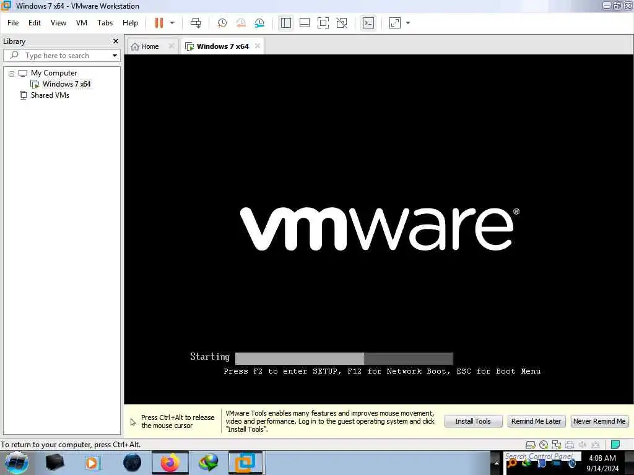Image resolution: width=634 pixels, height=475 pixels.
Task: Revert the VM to its snapshot
Action: point(241,23)
